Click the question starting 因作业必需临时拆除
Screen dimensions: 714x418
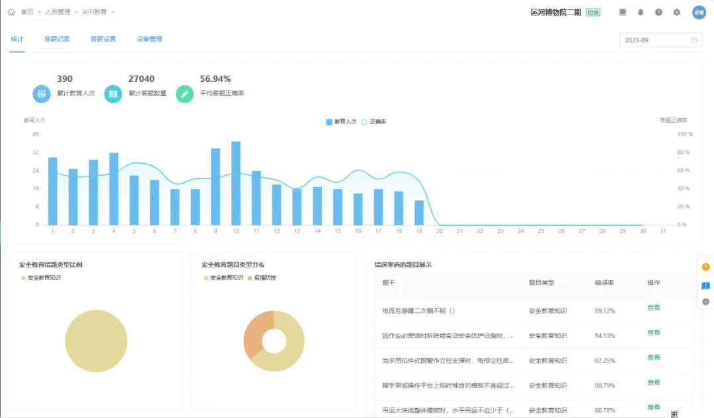[x=448, y=335]
